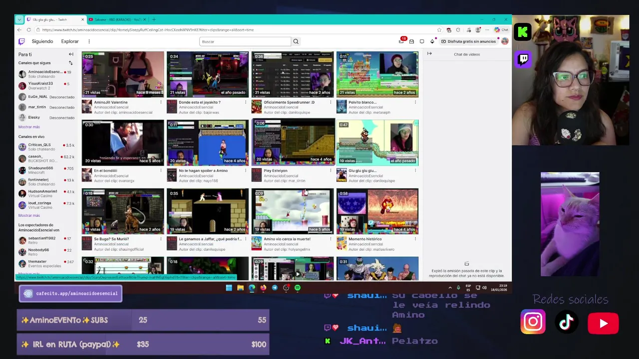The image size is (639, 359).
Task: Go back in the browser
Action: coord(19,30)
